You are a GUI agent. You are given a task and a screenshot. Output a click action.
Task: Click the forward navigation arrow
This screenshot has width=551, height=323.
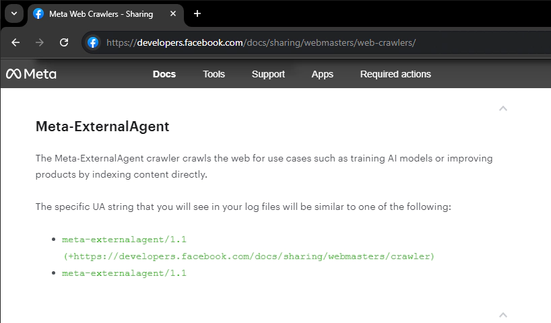pos(40,42)
